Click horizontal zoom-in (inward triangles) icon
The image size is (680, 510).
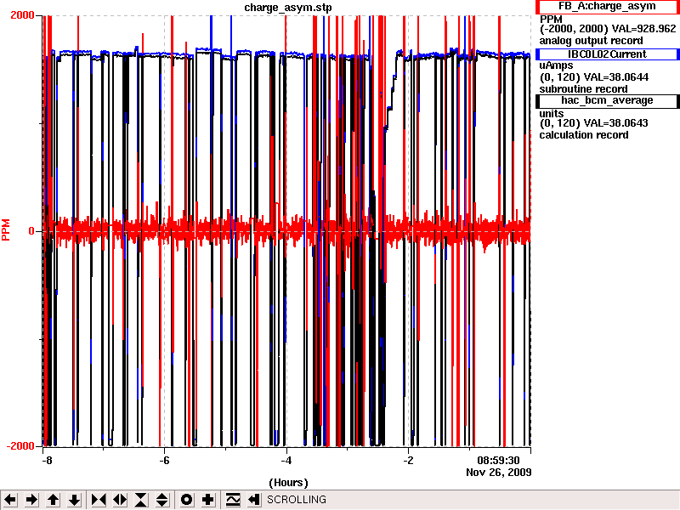[99, 500]
